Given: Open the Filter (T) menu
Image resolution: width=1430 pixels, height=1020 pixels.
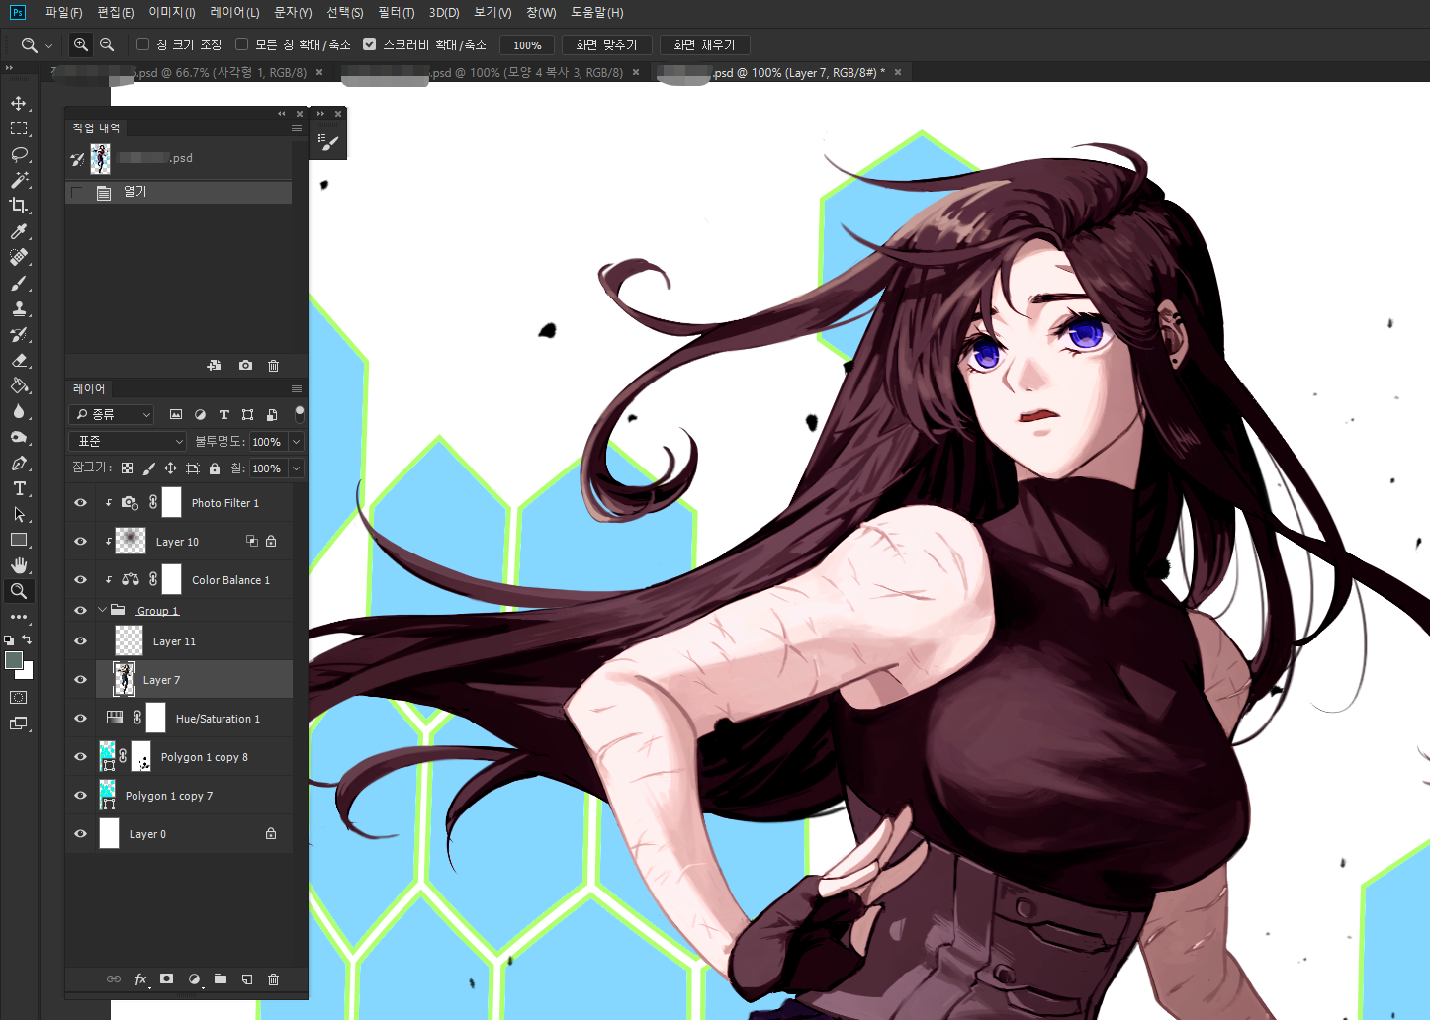Looking at the screenshot, I should (x=397, y=12).
